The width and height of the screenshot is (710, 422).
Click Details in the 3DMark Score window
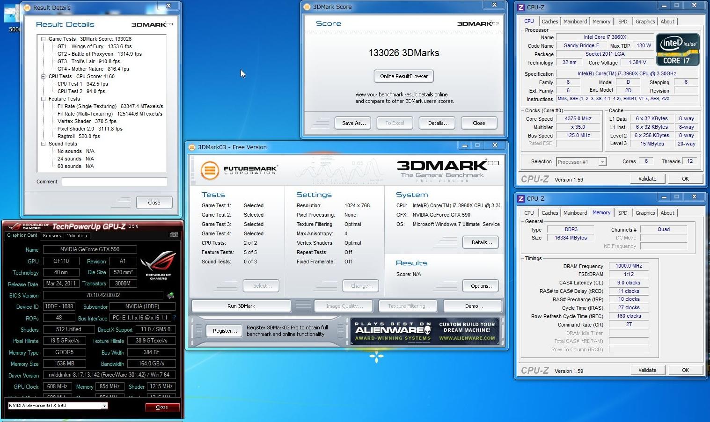coord(438,123)
